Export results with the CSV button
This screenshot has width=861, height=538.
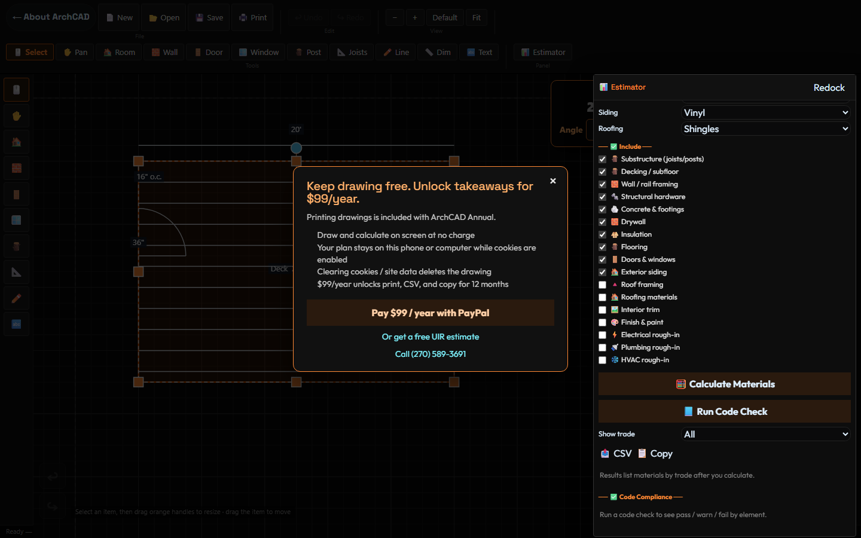[616, 454]
